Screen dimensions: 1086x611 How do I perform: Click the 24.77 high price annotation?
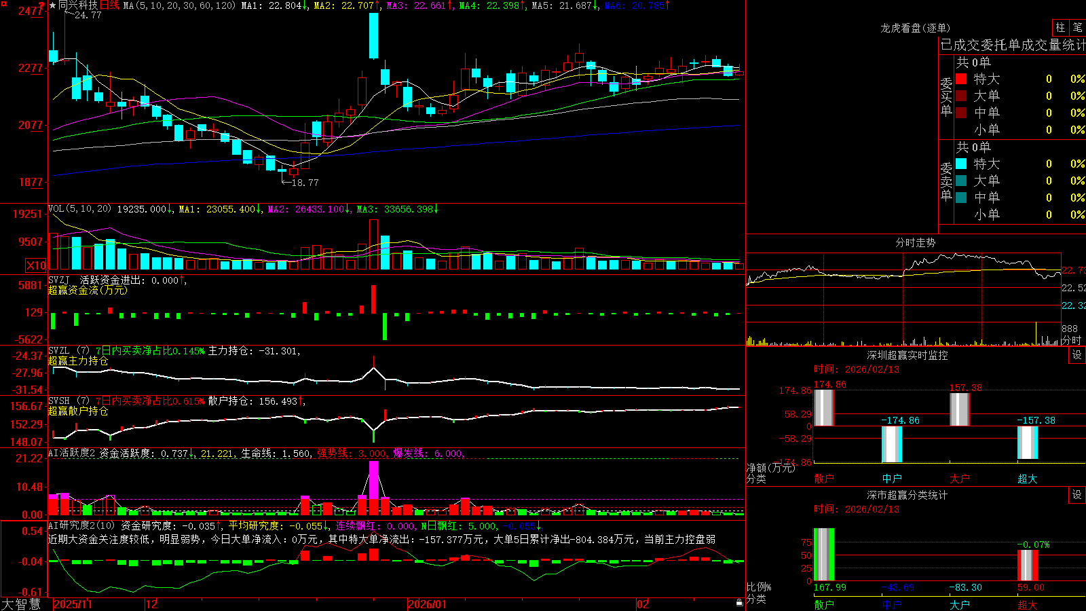(88, 15)
